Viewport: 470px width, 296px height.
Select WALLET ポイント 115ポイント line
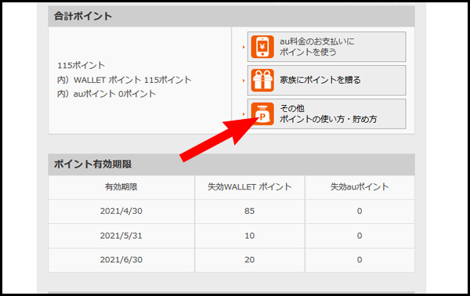tap(124, 80)
